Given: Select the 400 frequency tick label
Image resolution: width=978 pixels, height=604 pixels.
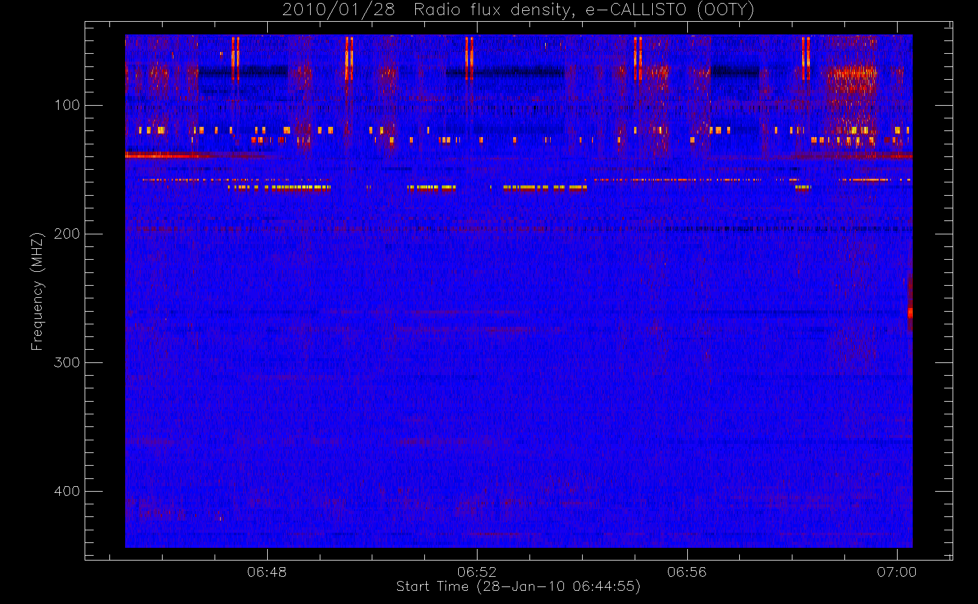Looking at the screenshot, I should [x=67, y=491].
